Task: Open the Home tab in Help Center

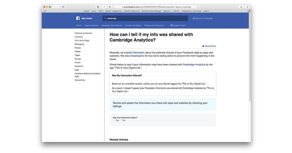Action: tap(79, 25)
